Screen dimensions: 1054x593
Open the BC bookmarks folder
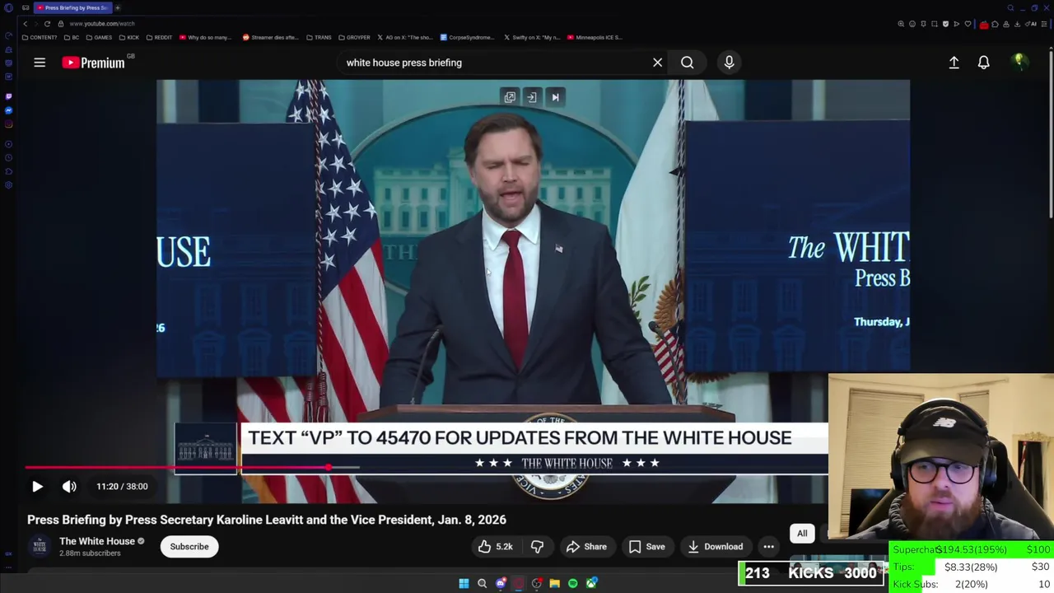72,37
